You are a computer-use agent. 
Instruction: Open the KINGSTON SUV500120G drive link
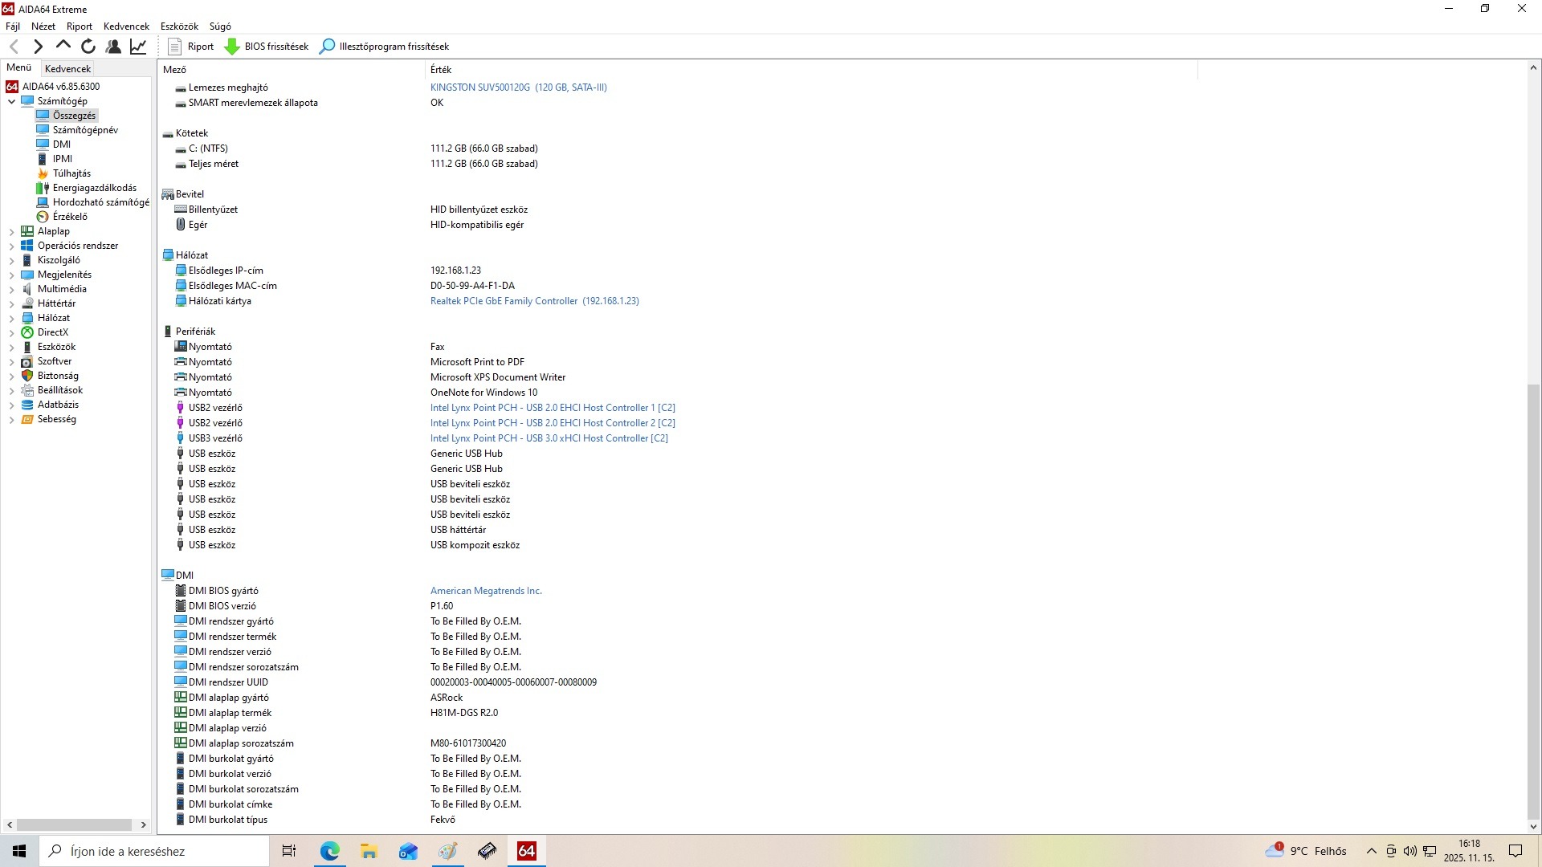[x=518, y=88]
